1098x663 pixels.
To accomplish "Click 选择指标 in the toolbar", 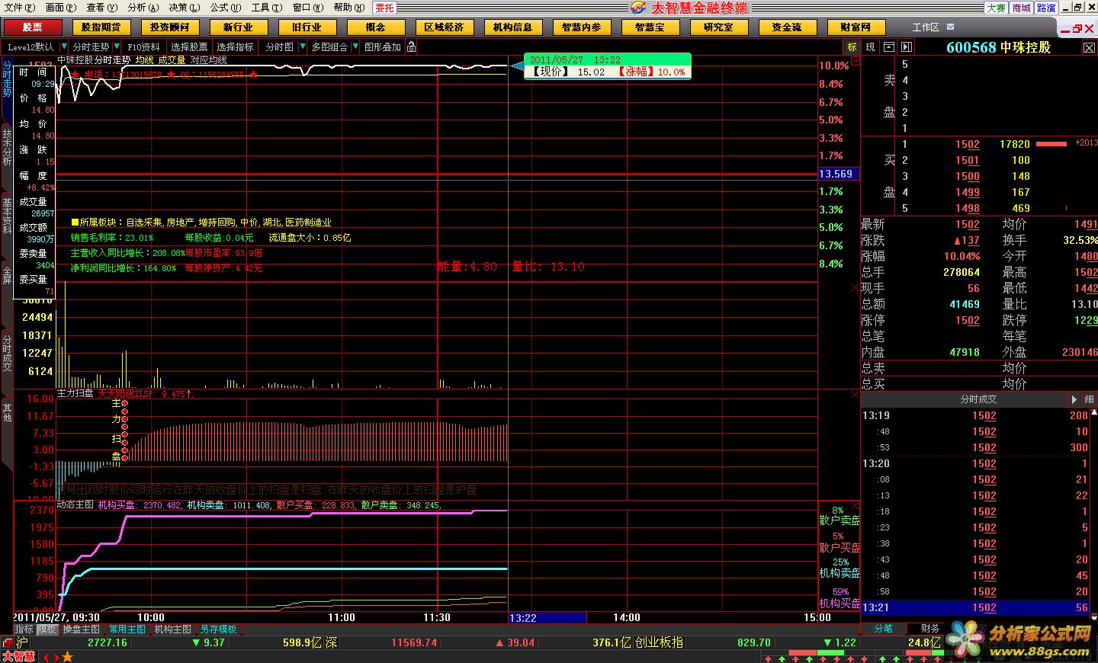I will [x=235, y=46].
